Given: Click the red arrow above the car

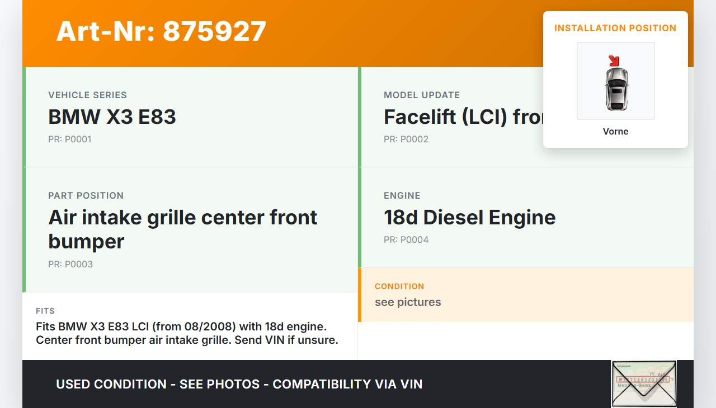Looking at the screenshot, I should tap(614, 60).
